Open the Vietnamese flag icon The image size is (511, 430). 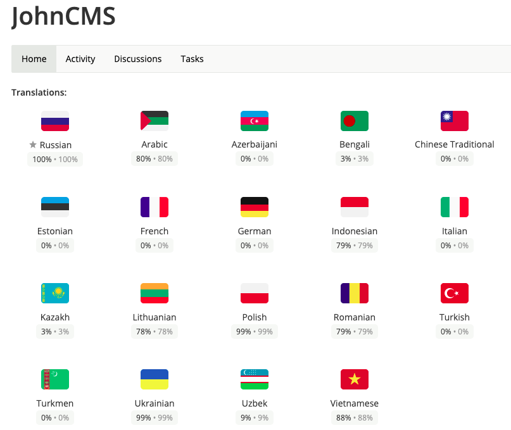click(x=355, y=379)
